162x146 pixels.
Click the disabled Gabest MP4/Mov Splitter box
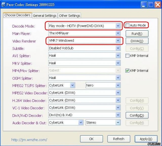click(x=84, y=70)
